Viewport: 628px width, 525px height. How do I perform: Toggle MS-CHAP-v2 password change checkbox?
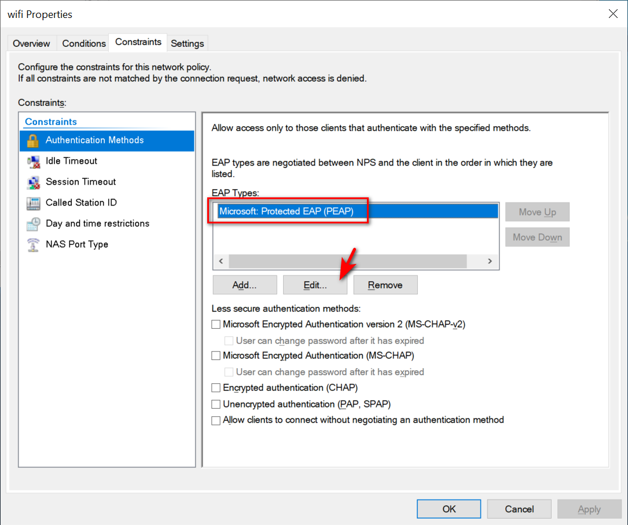(229, 341)
